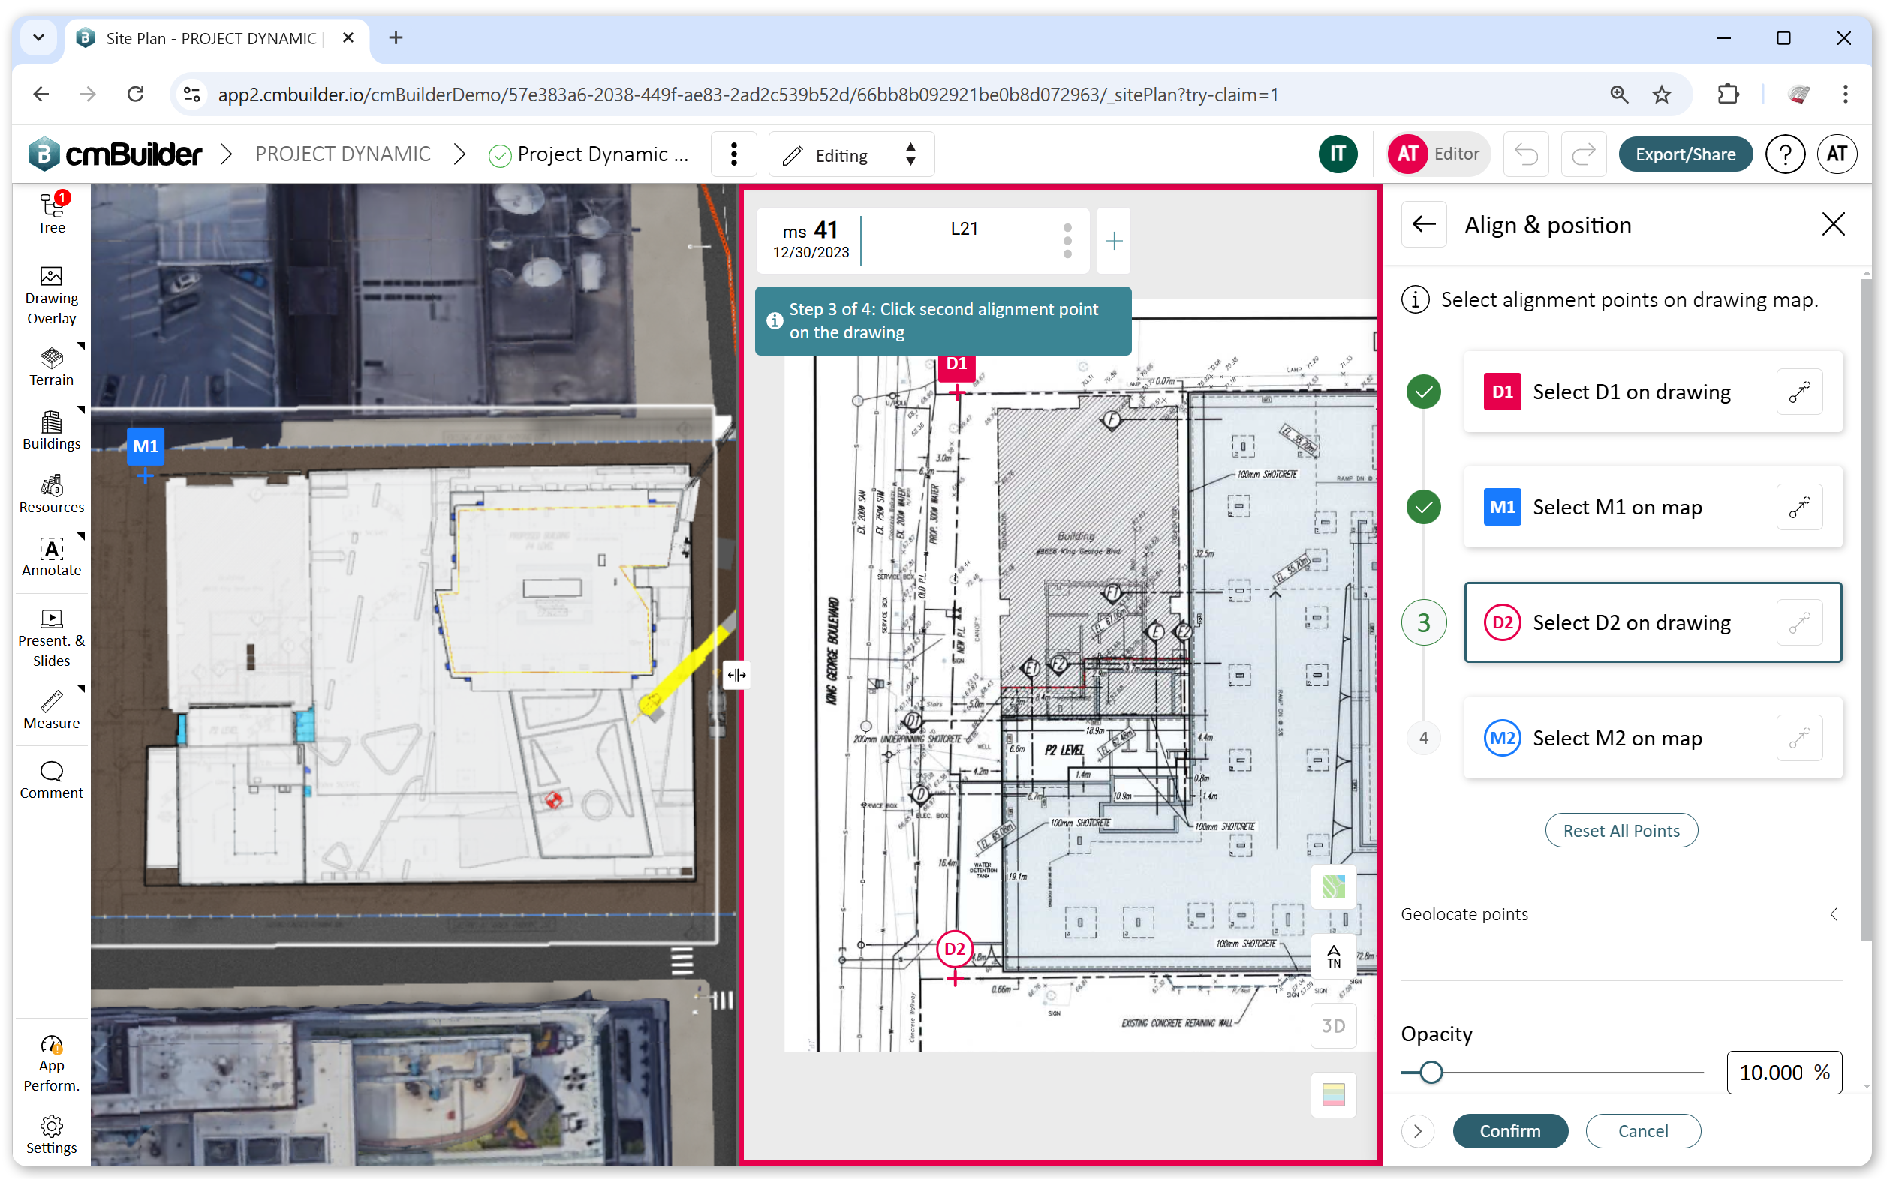This screenshot has width=1887, height=1179.
Task: Bookmark this page with star icon
Action: coord(1663,94)
